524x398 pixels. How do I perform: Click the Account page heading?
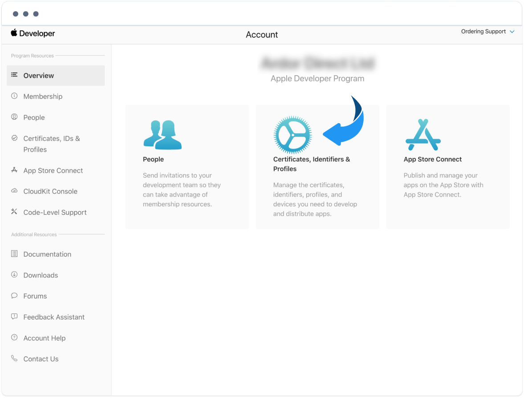pos(262,35)
